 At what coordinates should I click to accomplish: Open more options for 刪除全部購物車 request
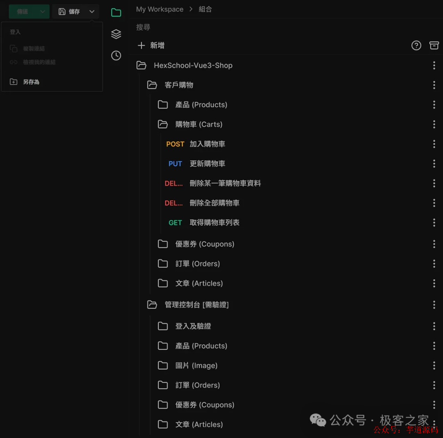point(434,203)
